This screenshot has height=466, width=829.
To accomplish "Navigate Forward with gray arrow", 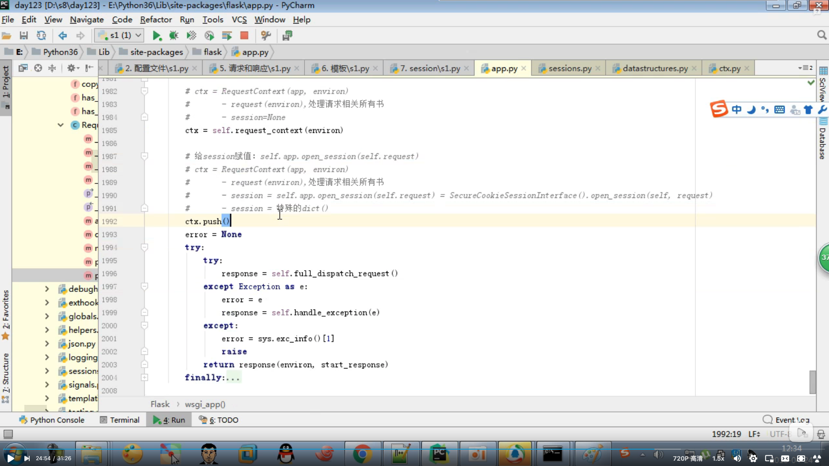I will pos(80,35).
